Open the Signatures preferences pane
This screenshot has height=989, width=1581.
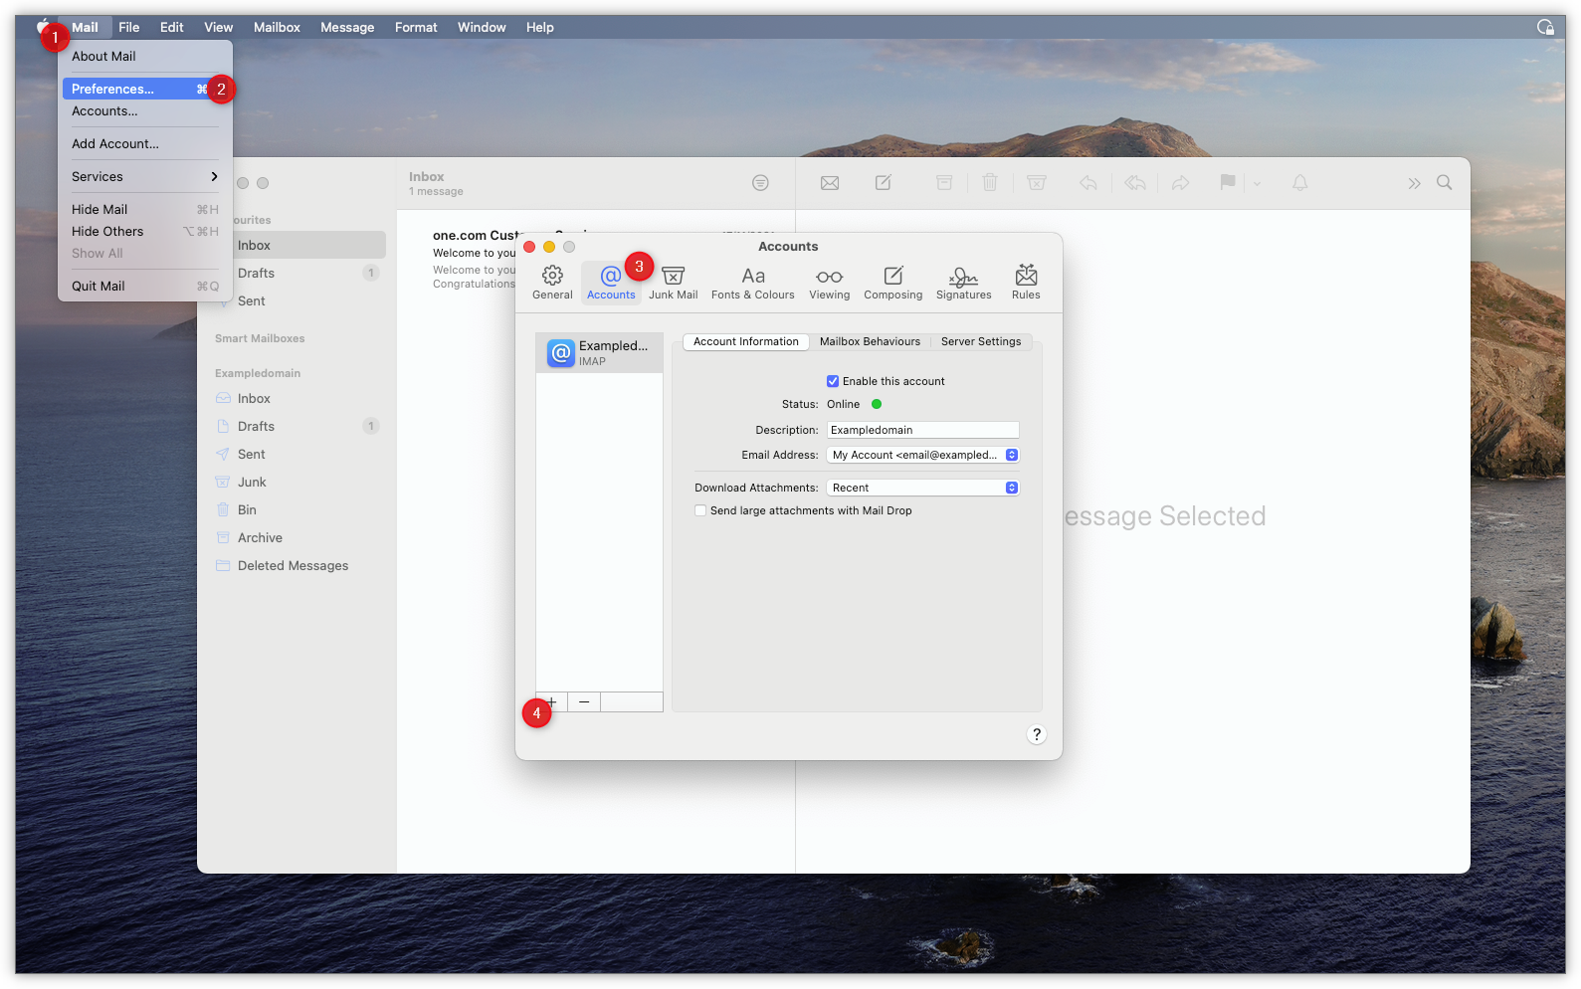tap(963, 282)
